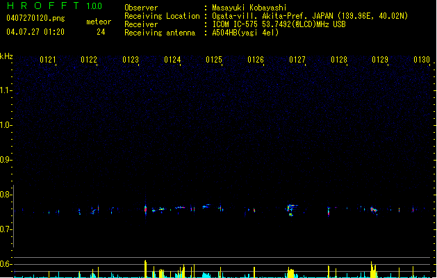This screenshot has width=437, height=278.
Task: Select observer name Masayuki Kobayashi
Action: [249, 8]
